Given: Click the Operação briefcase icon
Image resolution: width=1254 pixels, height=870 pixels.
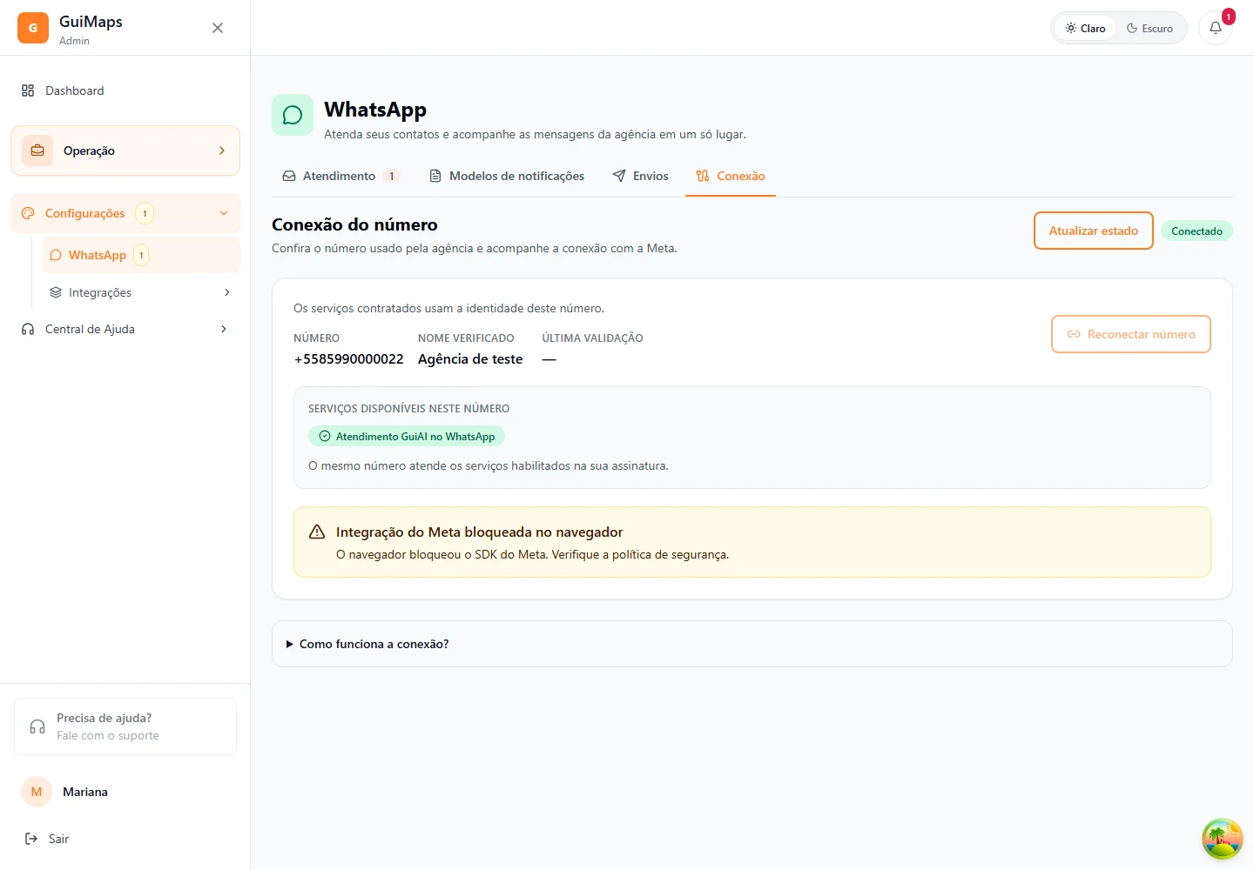Looking at the screenshot, I should tap(37, 151).
